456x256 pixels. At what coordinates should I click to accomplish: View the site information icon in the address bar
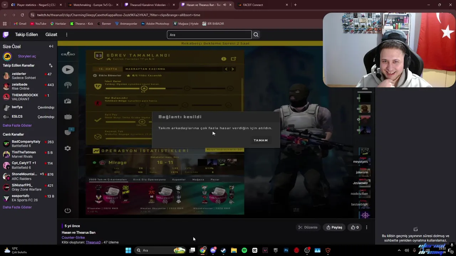tap(32, 15)
